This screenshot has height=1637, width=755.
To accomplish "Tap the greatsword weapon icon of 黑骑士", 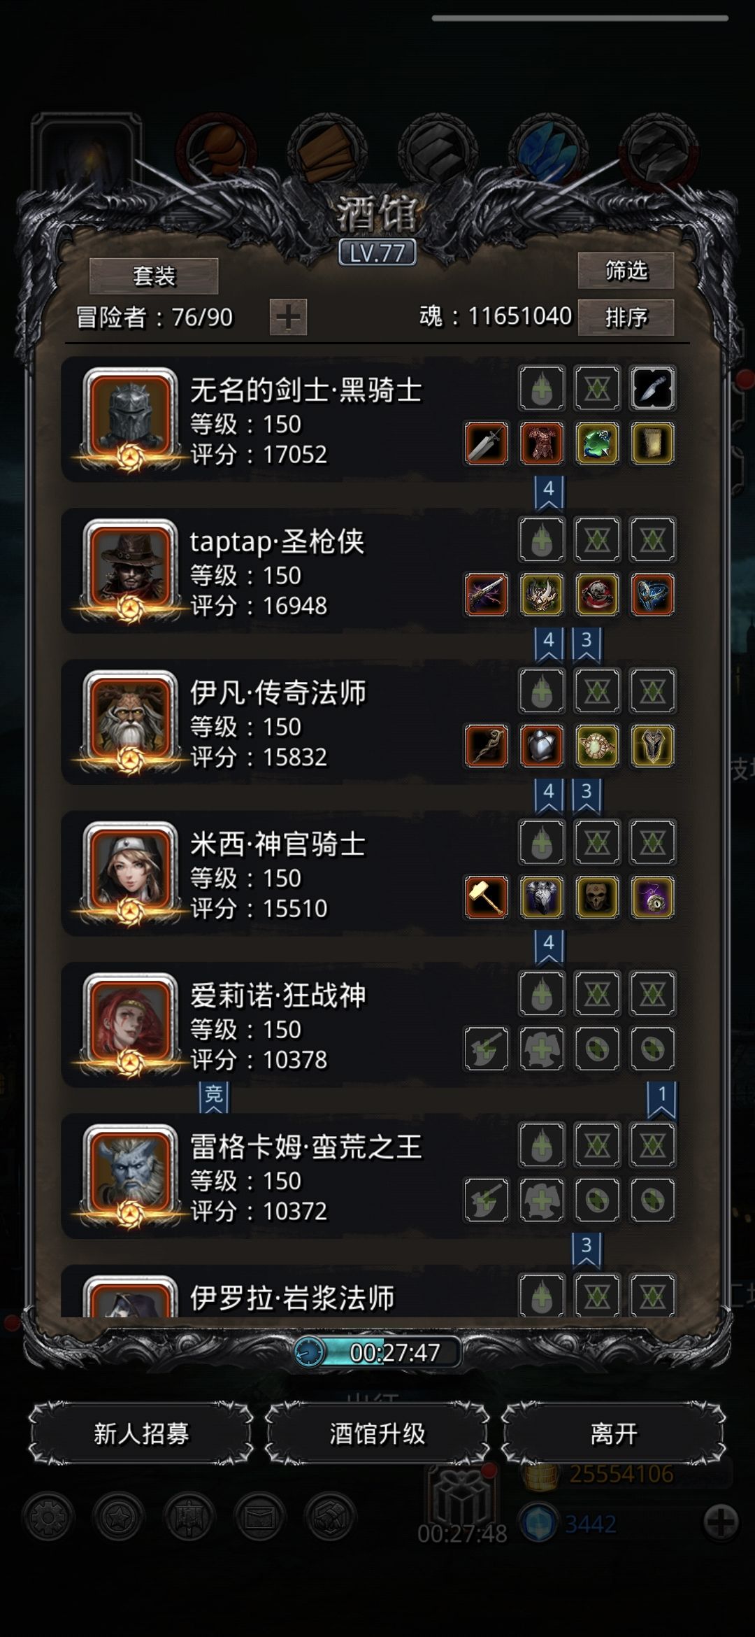I will (486, 444).
